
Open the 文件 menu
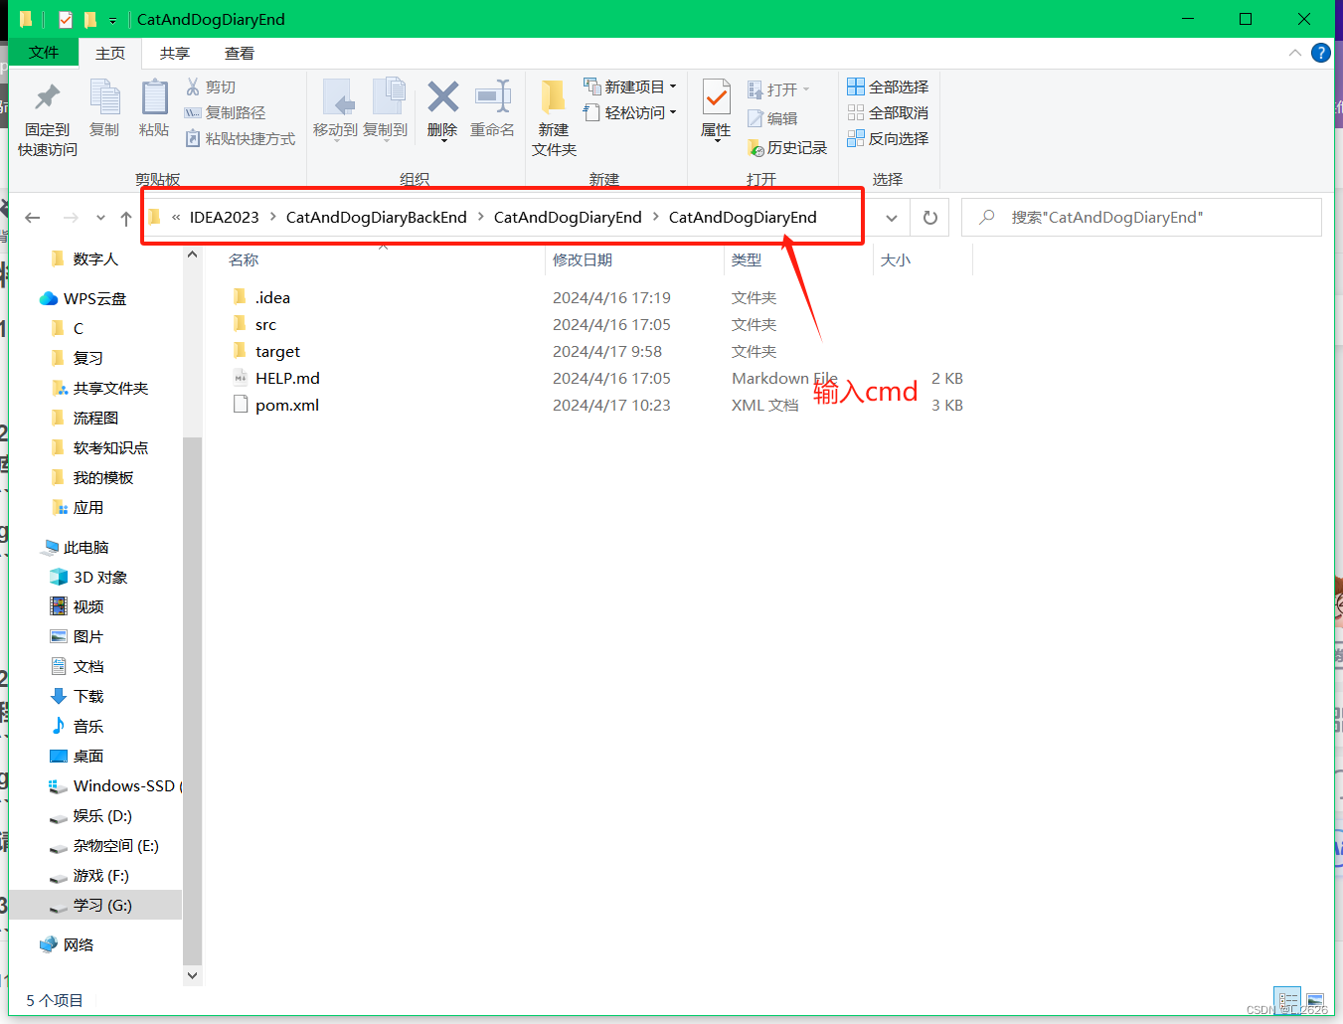coord(43,53)
